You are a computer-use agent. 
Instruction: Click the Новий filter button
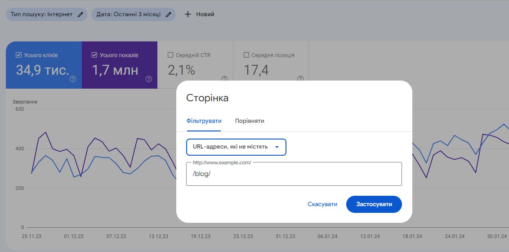[199, 14]
